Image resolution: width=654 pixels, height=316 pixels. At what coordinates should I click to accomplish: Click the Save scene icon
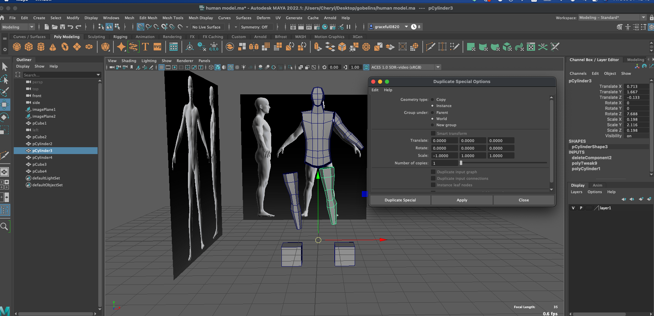pyautogui.click(x=63, y=27)
